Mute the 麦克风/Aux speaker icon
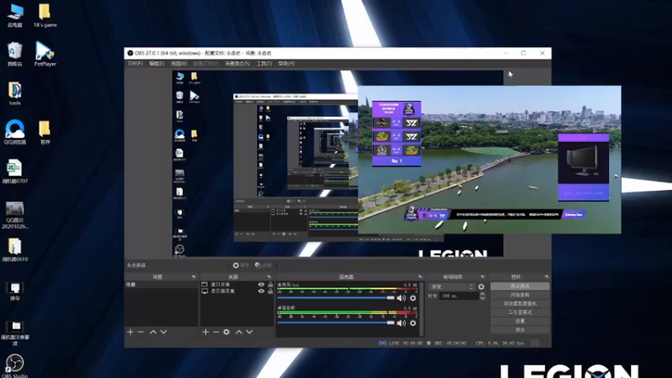 (x=402, y=298)
